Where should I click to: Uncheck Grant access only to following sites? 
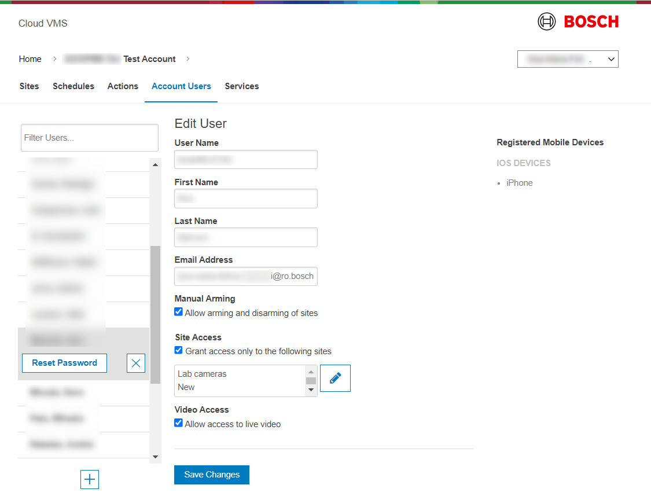coord(179,350)
